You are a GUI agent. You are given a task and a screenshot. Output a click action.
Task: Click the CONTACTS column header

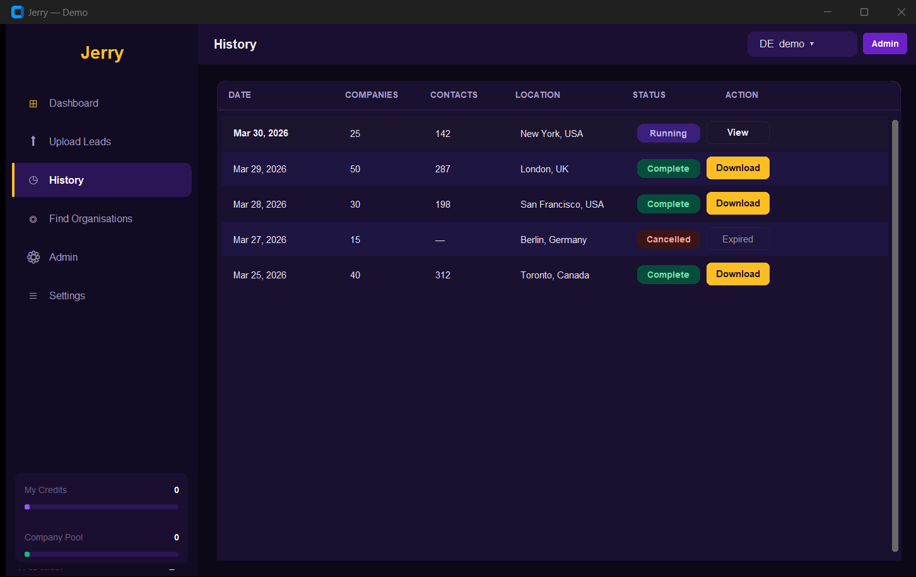point(454,95)
